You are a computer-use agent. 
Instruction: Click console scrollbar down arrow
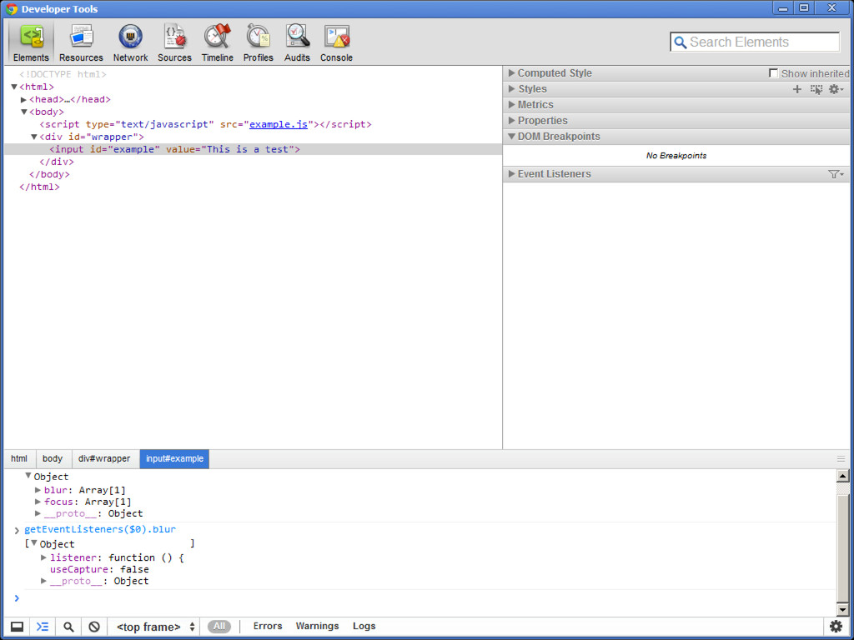coord(842,610)
